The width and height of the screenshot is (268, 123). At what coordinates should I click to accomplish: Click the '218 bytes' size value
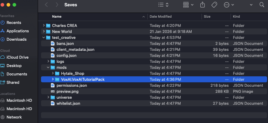pos(219,85)
